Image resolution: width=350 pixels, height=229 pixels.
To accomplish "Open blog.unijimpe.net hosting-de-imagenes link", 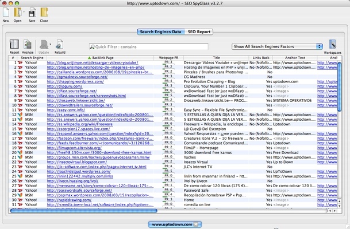I will (95, 68).
